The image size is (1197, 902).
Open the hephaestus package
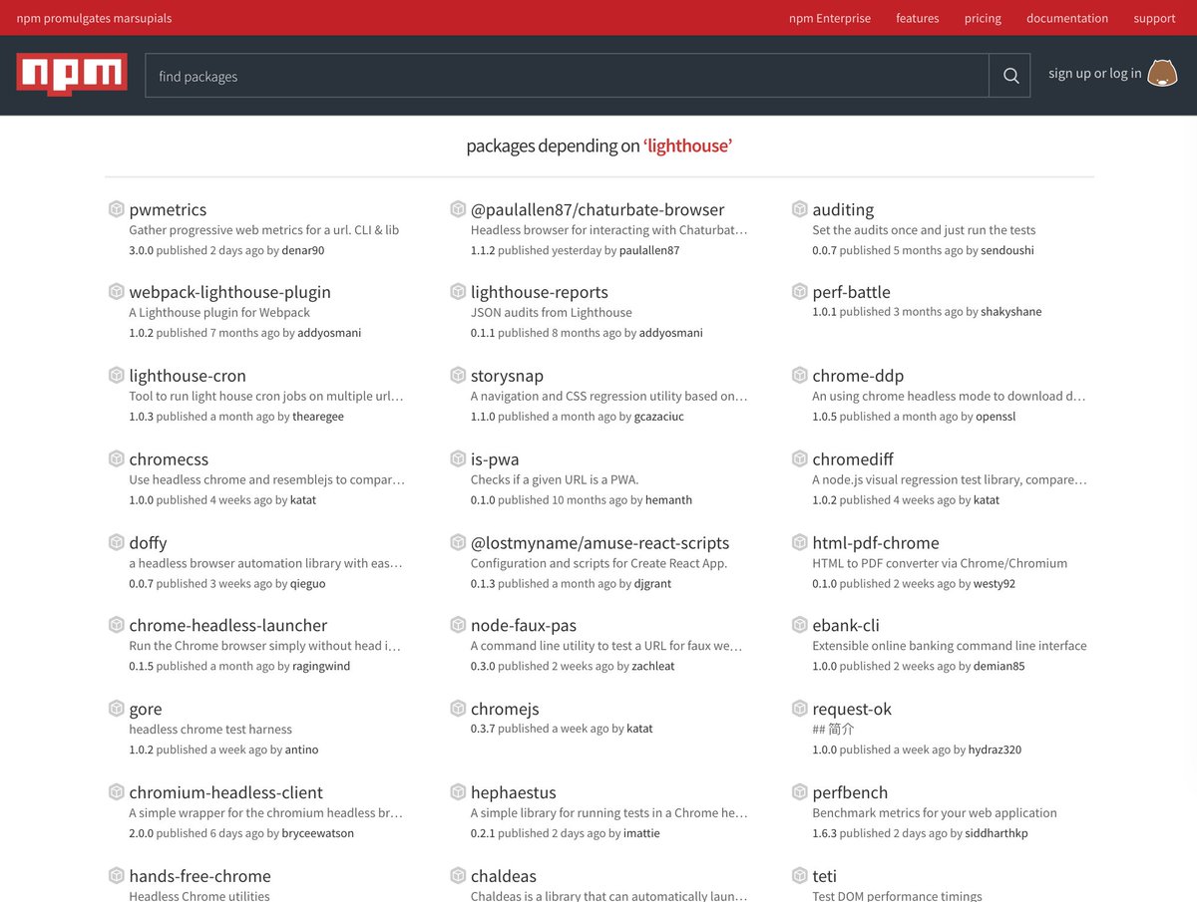pyautogui.click(x=514, y=792)
